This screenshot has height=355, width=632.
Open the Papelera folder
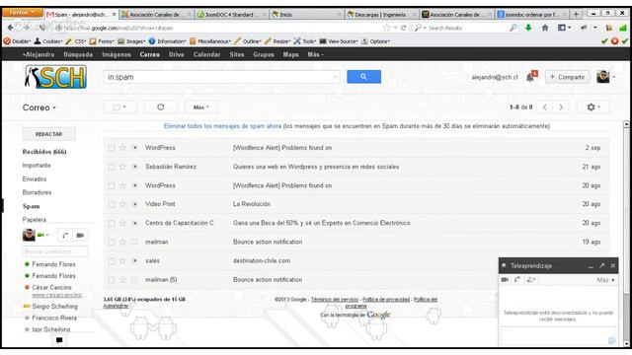click(35, 219)
